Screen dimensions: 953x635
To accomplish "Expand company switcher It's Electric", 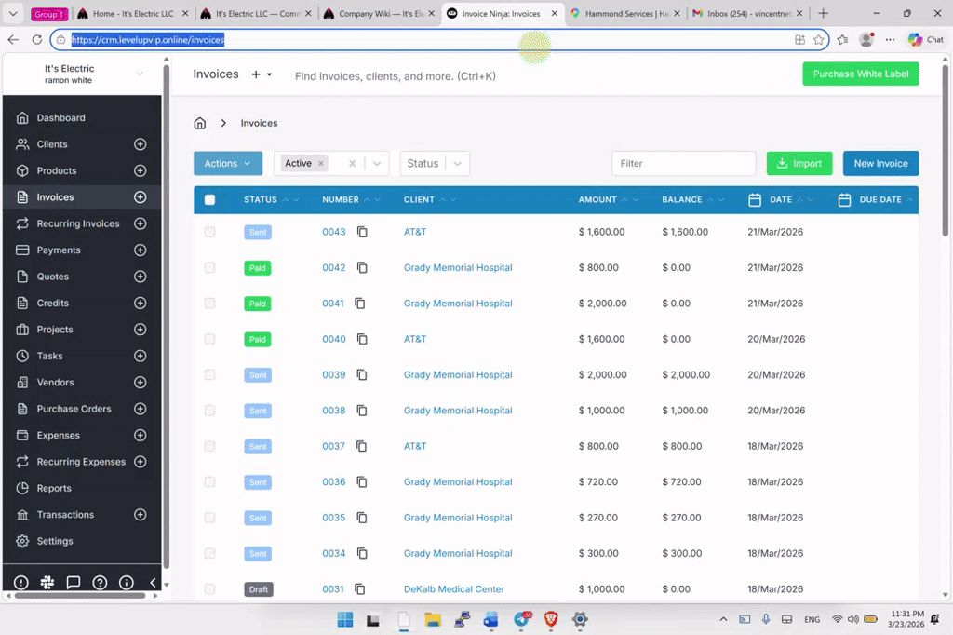I will 140,74.
